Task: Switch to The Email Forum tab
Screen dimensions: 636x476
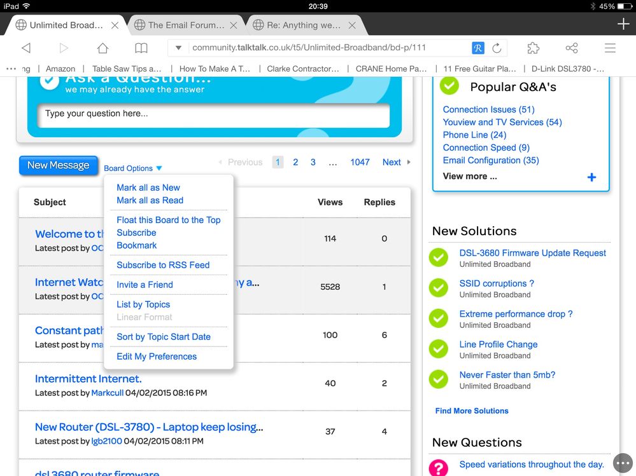Action: click(x=186, y=25)
